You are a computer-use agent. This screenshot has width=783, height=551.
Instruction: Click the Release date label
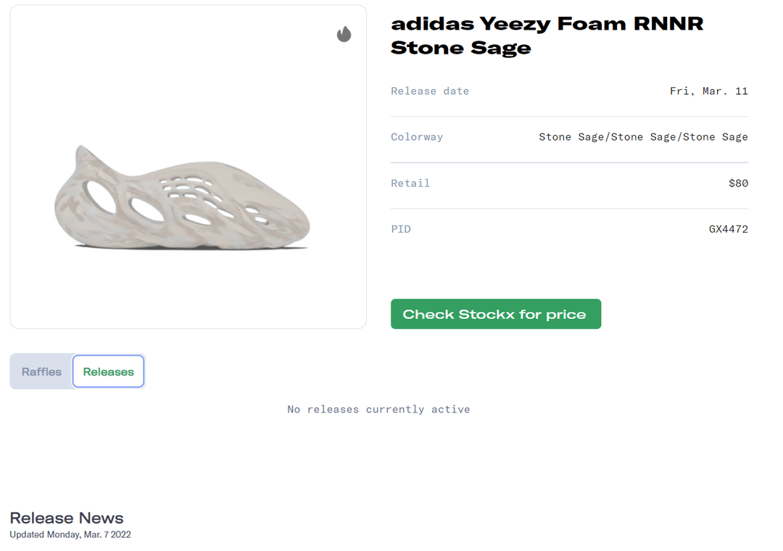click(429, 91)
